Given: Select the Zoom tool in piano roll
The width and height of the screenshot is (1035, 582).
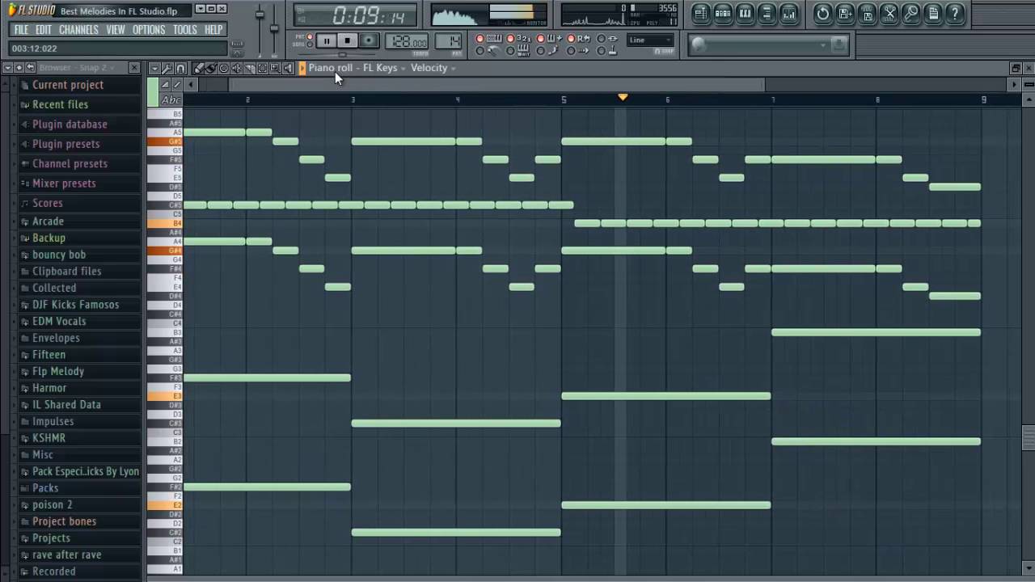Looking at the screenshot, I should pos(275,69).
